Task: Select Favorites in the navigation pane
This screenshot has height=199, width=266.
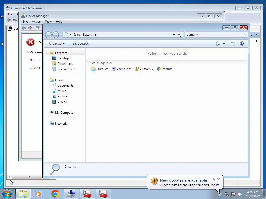Action: click(x=65, y=53)
